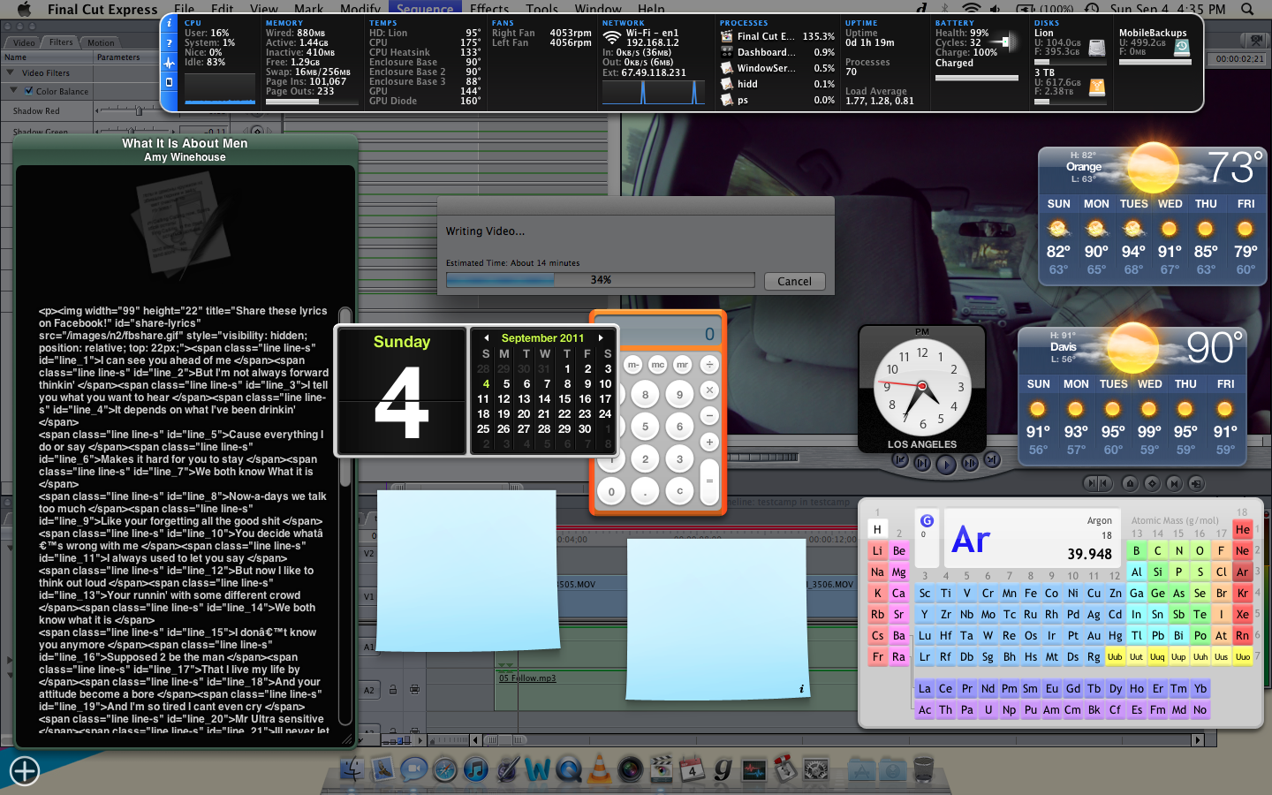Click the Play Around Current Frame button
Viewport: 1272px width, 795px height.
tap(969, 462)
